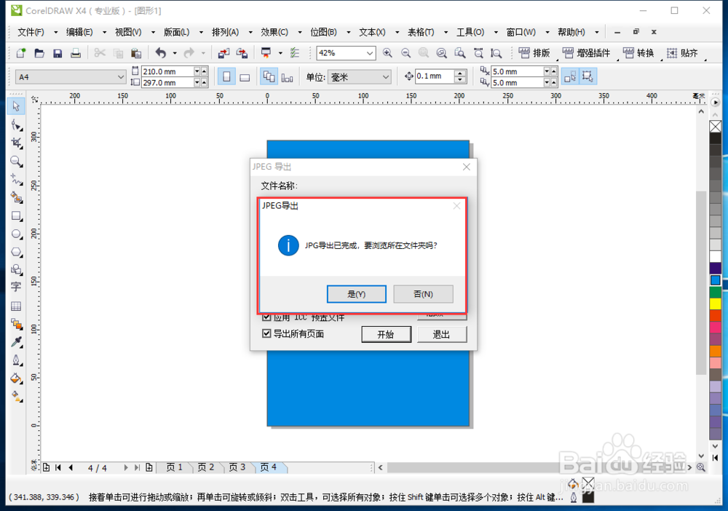The image size is (728, 511).
Task: Toggle portrait page orientation
Action: pos(228,76)
